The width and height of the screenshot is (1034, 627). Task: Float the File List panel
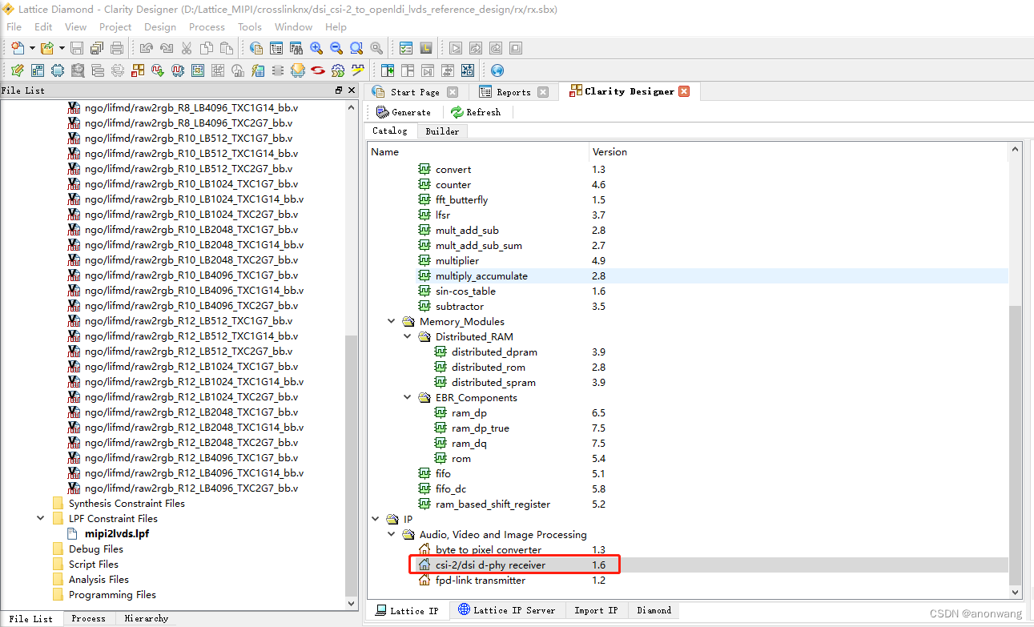(339, 90)
